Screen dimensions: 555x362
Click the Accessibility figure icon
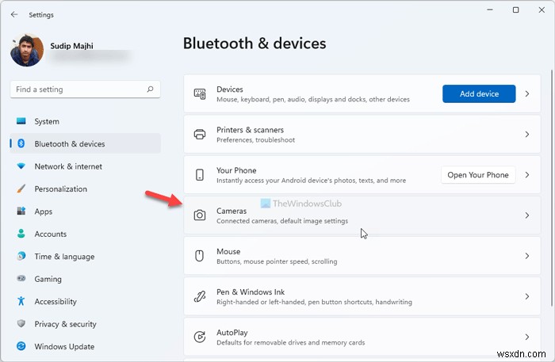pos(21,301)
